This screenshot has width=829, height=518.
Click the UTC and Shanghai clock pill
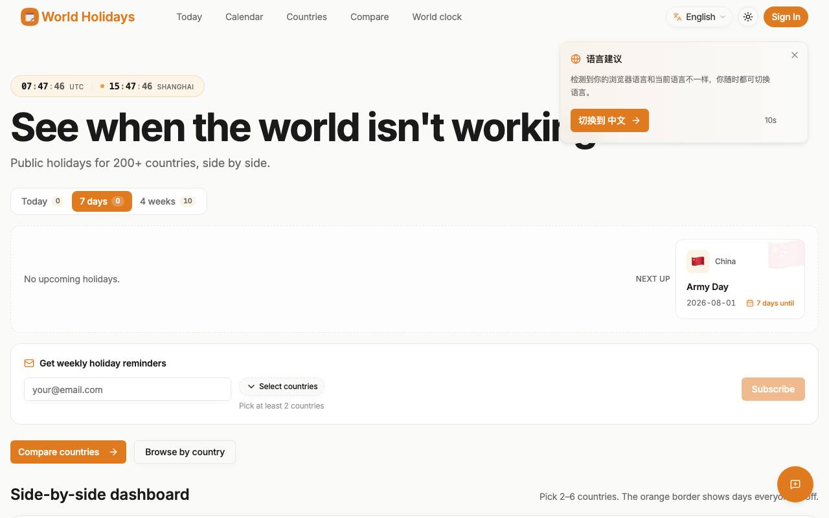pos(108,86)
